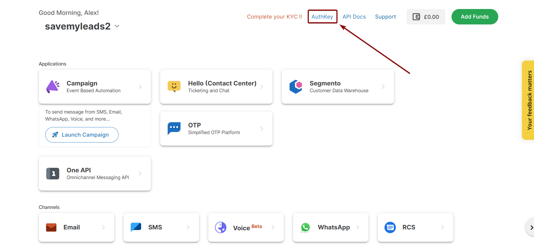The width and height of the screenshot is (534, 246).
Task: Click the Campaign megaphone icon
Action: (x=53, y=87)
